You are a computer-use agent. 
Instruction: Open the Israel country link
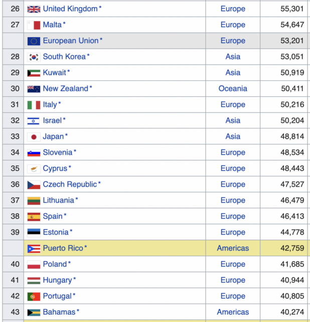pyautogui.click(x=52, y=120)
